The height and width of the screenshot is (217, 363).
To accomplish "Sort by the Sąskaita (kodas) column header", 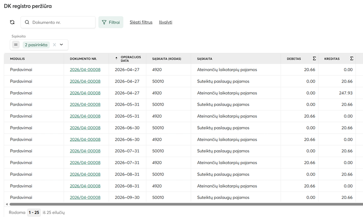I will [167, 59].
